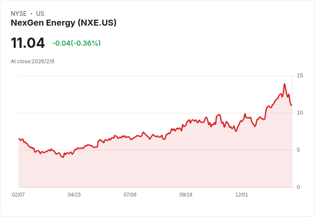Click the 02/07 date axis label

(x=18, y=195)
